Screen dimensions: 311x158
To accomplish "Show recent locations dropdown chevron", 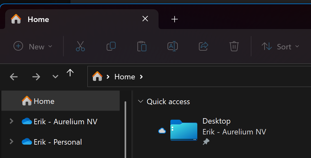I will 55,77.
